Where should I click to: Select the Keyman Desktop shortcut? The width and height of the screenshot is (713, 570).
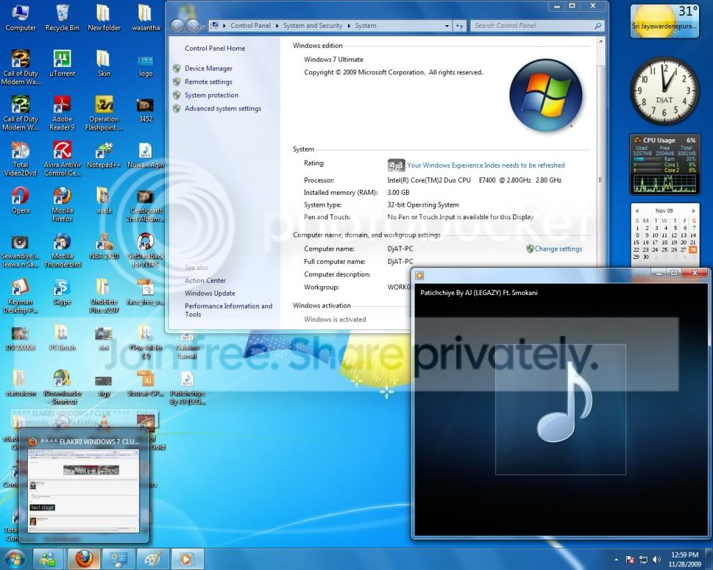coord(20,296)
